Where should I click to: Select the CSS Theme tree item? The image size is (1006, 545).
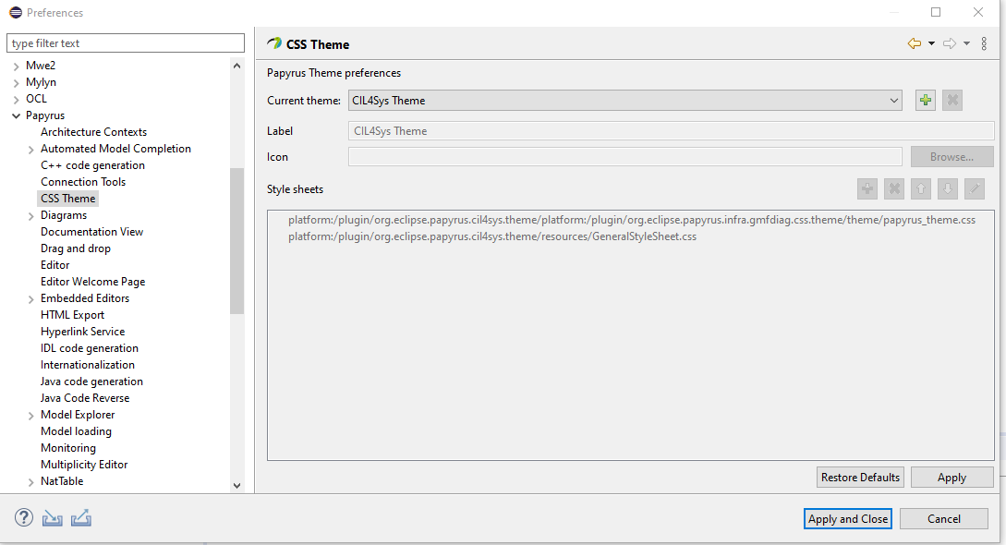[68, 198]
